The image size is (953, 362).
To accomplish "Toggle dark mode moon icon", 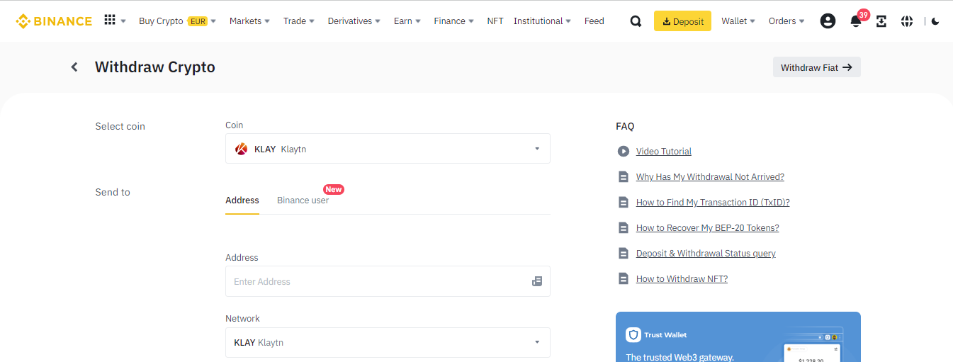I will click(x=935, y=21).
